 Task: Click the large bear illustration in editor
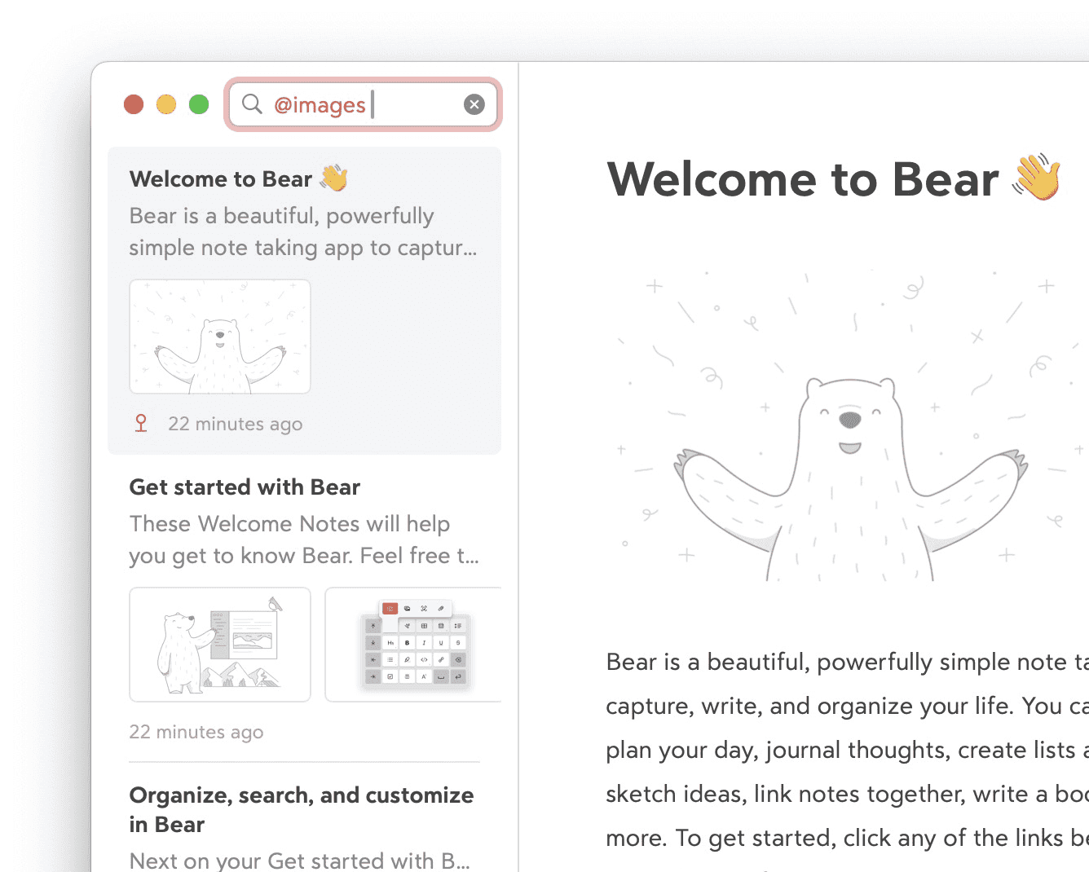pyautogui.click(x=850, y=424)
